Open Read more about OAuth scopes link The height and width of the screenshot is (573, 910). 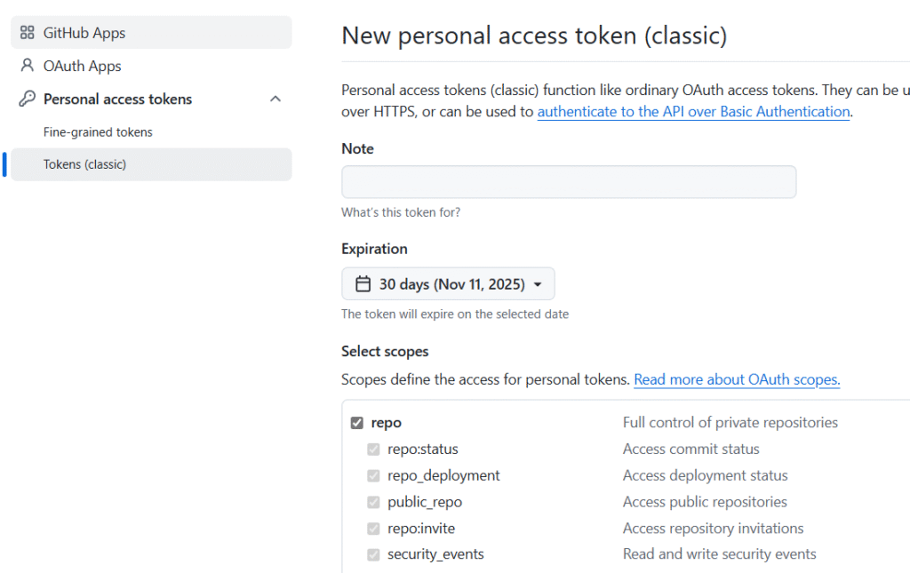coord(737,379)
